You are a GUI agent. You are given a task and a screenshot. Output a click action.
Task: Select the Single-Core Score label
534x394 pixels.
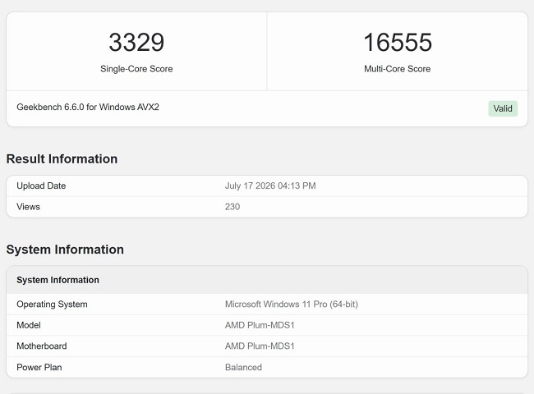pyautogui.click(x=136, y=69)
